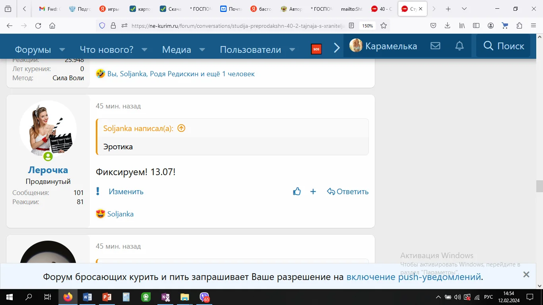This screenshot has width=543, height=305.
Task: Open the conversation mail envelope icon
Action: click(435, 46)
